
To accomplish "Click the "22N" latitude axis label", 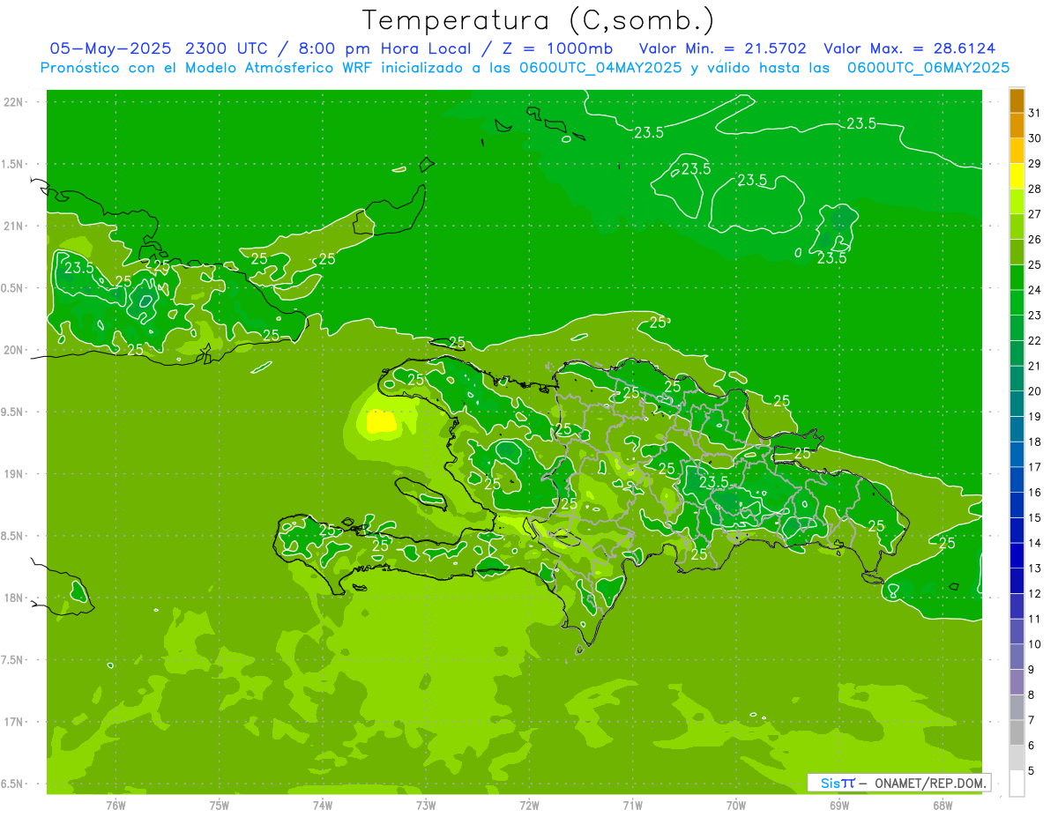I will tap(12, 102).
